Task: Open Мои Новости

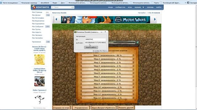Action: (x=36, y=32)
